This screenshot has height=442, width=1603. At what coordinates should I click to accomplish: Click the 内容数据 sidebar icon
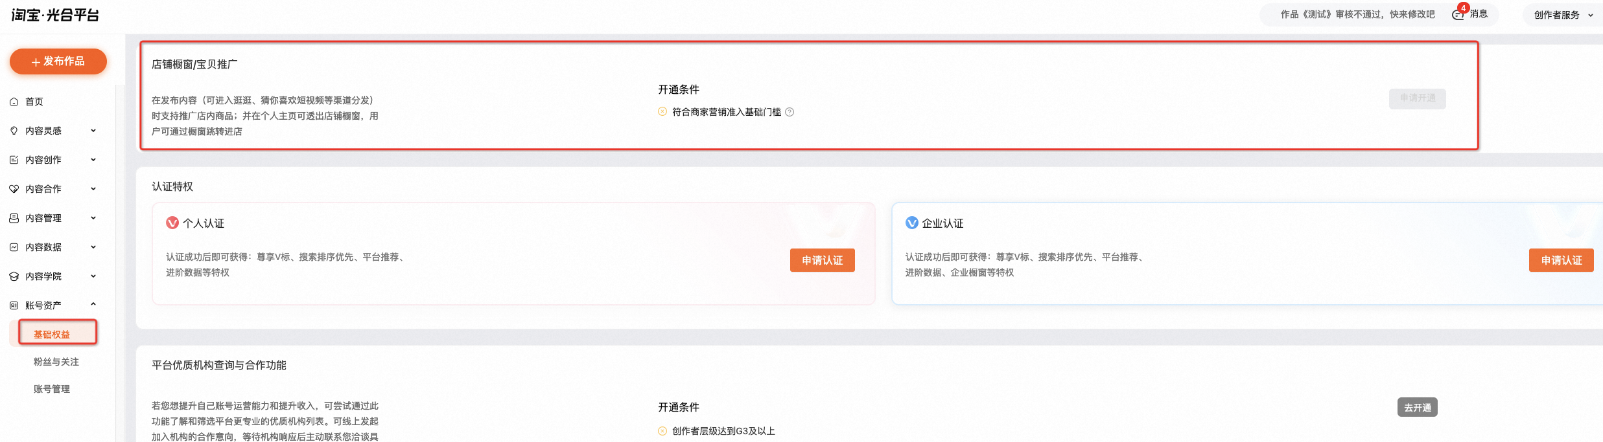coord(14,247)
